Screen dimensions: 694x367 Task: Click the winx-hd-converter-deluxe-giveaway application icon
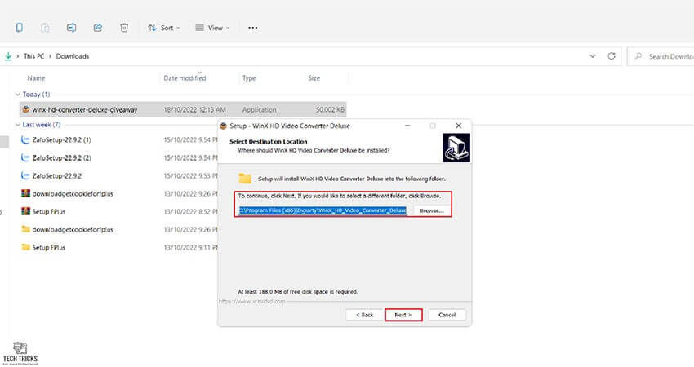pyautogui.click(x=25, y=109)
